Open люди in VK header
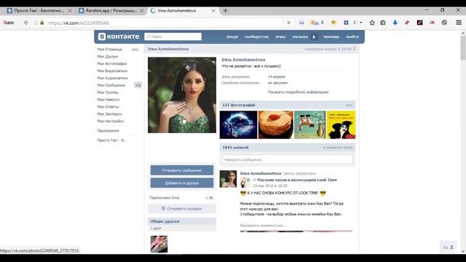The width and height of the screenshot is (466, 262). 232,37
